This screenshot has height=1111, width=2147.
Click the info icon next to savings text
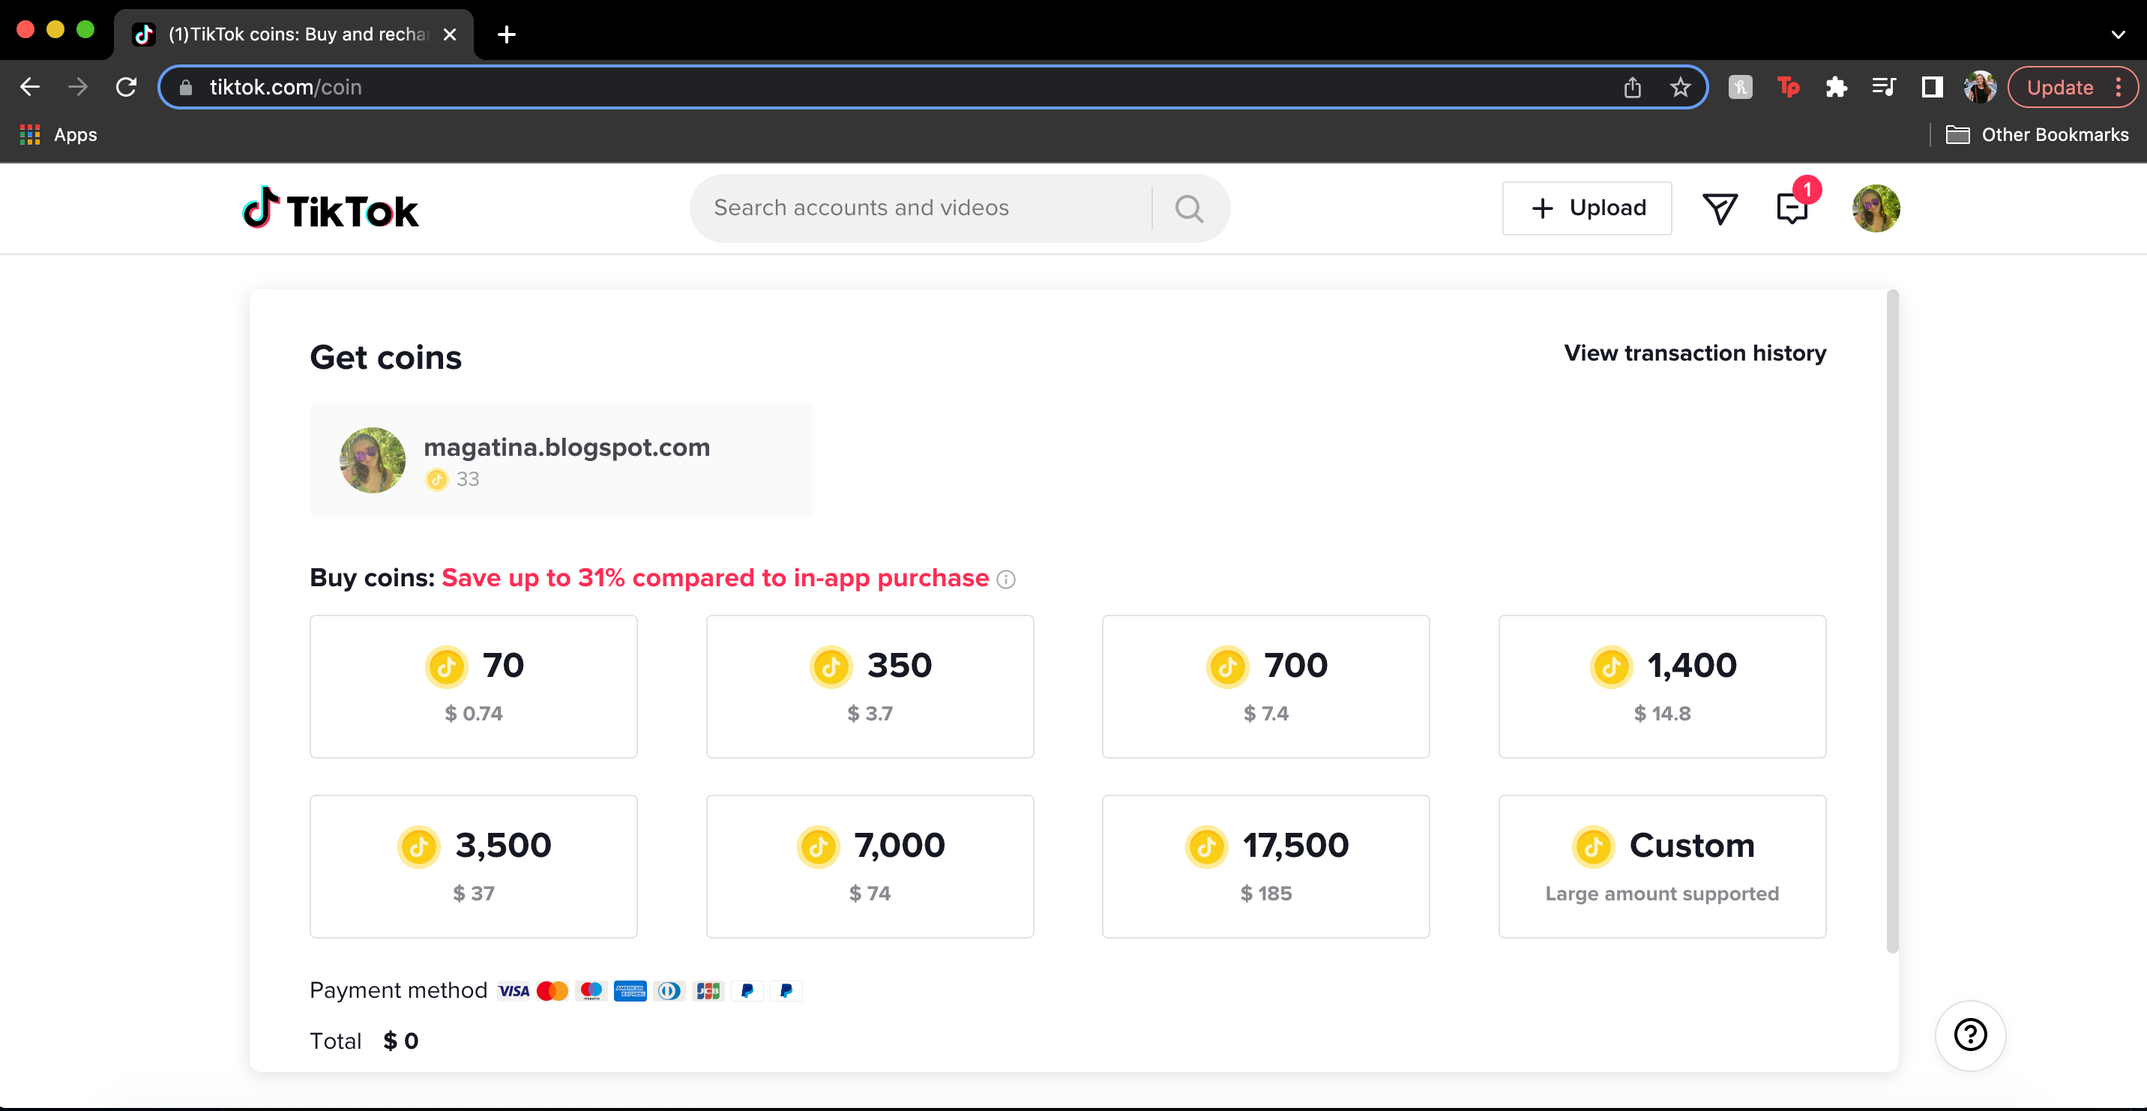pos(1006,579)
